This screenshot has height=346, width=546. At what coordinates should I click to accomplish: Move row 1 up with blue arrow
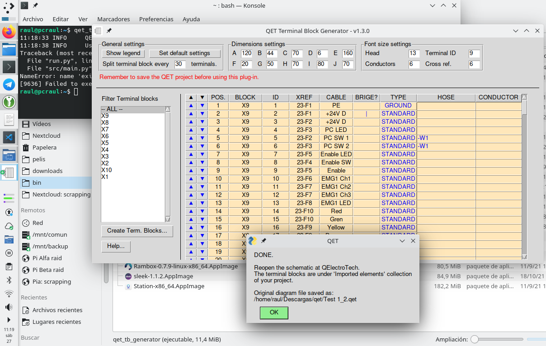coord(191,106)
